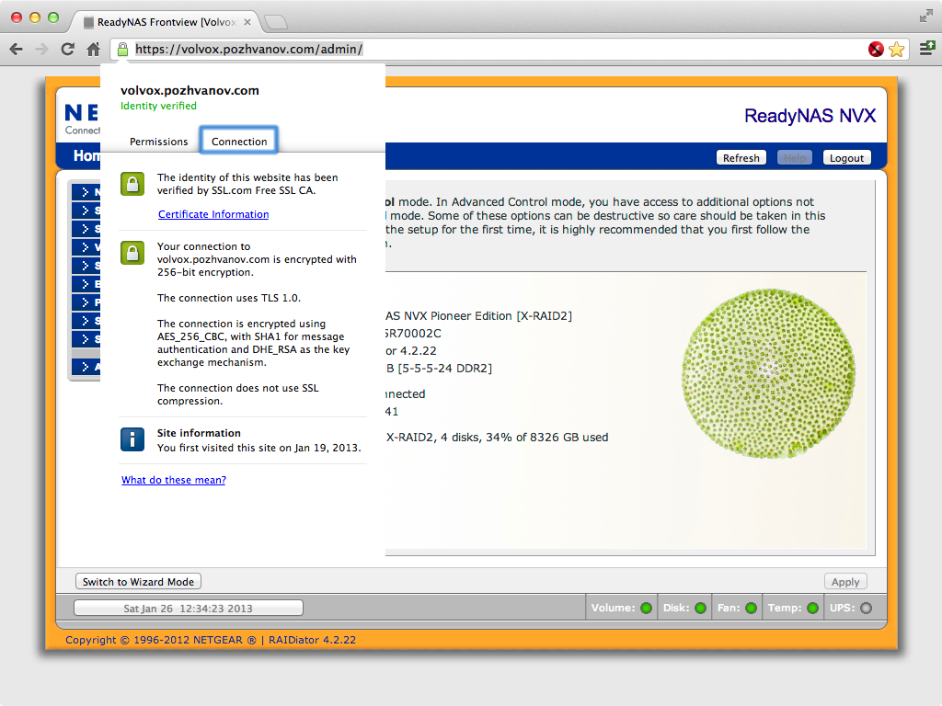Click the browser back arrow
Screen dimensions: 942x706
pyautogui.click(x=17, y=50)
